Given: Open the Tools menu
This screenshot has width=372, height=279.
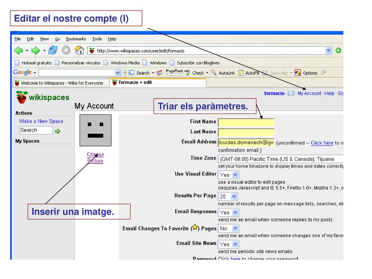Looking at the screenshot, I should tap(97, 39).
